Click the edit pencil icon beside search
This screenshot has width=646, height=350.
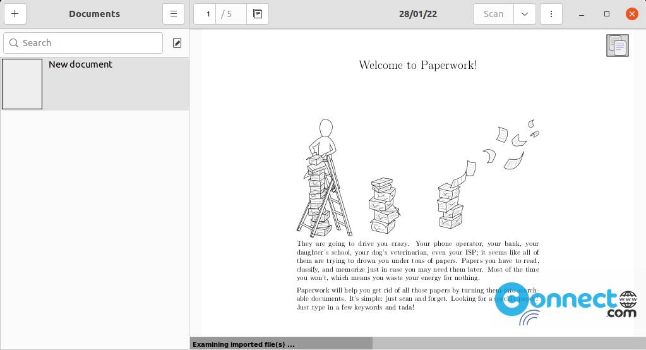(x=177, y=43)
